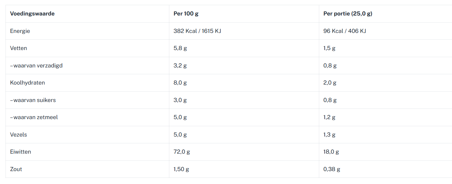Click the 1,2 g starch per portion value

tap(329, 117)
